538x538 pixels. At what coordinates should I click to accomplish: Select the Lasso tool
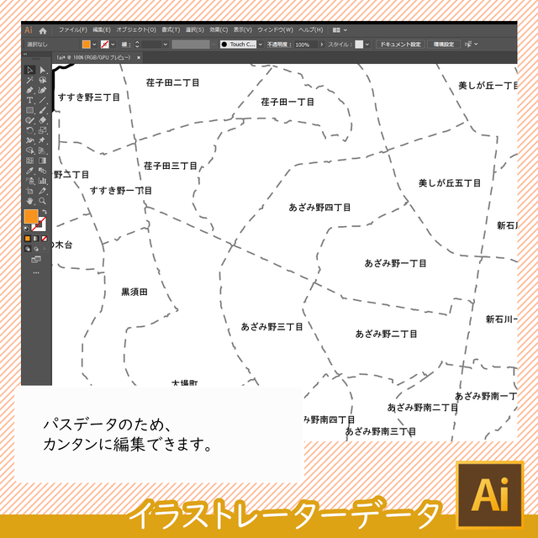tap(43, 81)
